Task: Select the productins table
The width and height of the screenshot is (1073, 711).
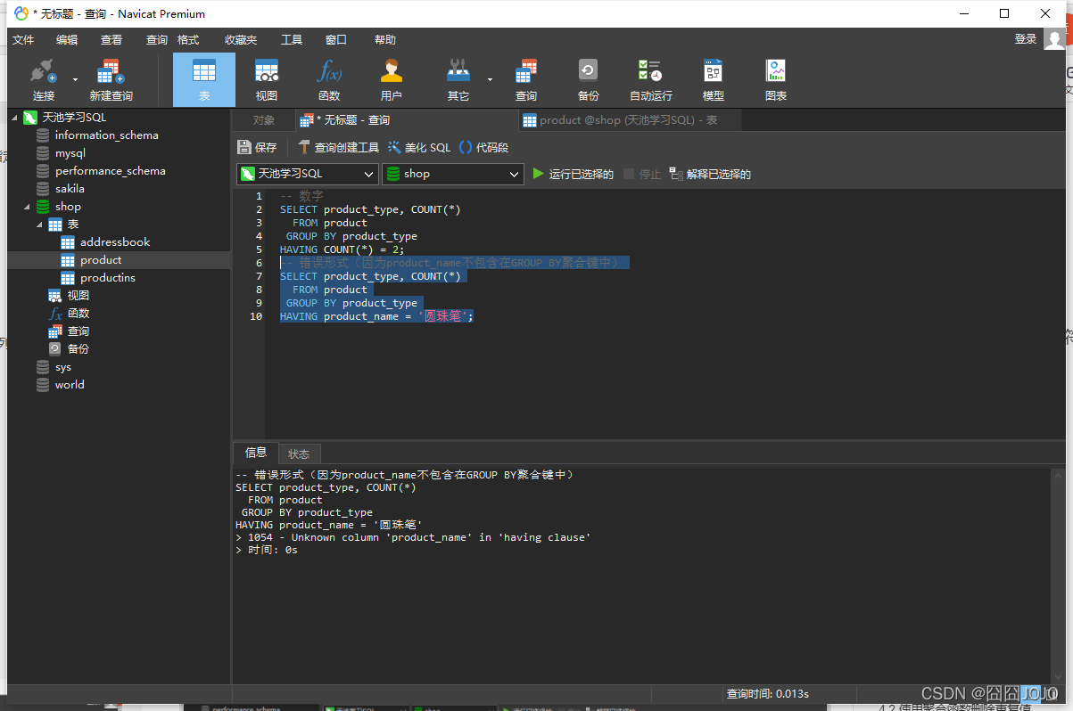Action: click(108, 278)
